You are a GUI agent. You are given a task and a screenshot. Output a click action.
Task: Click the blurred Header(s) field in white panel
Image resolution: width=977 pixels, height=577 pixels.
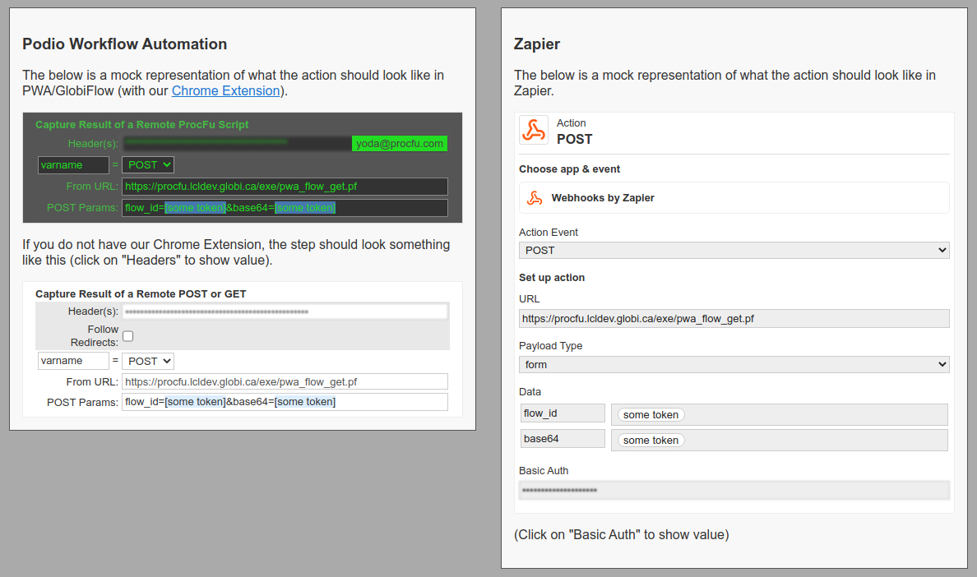285,312
